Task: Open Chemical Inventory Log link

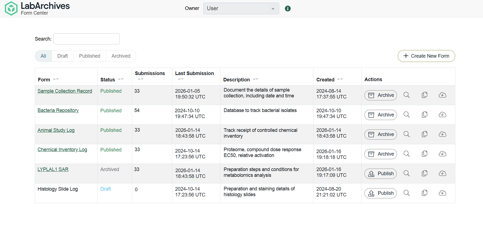Action: pos(62,150)
